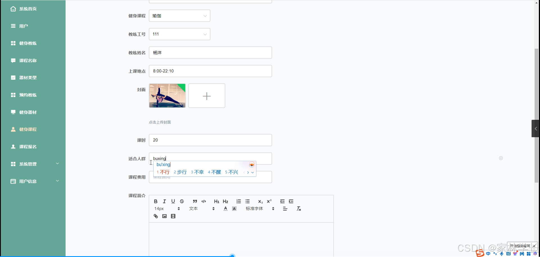Insert a hyperlink in editor
The image size is (540, 257).
click(156, 216)
